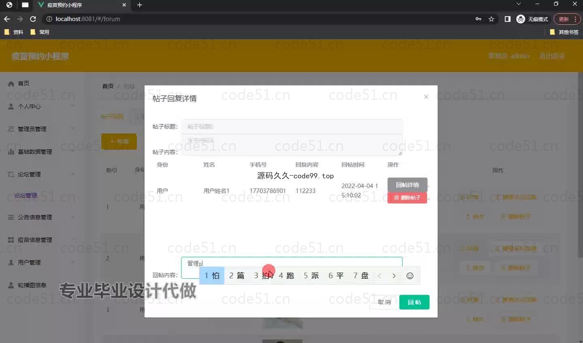Click phone number 17703786901
This screenshot has width=583, height=343.
tap(268, 191)
